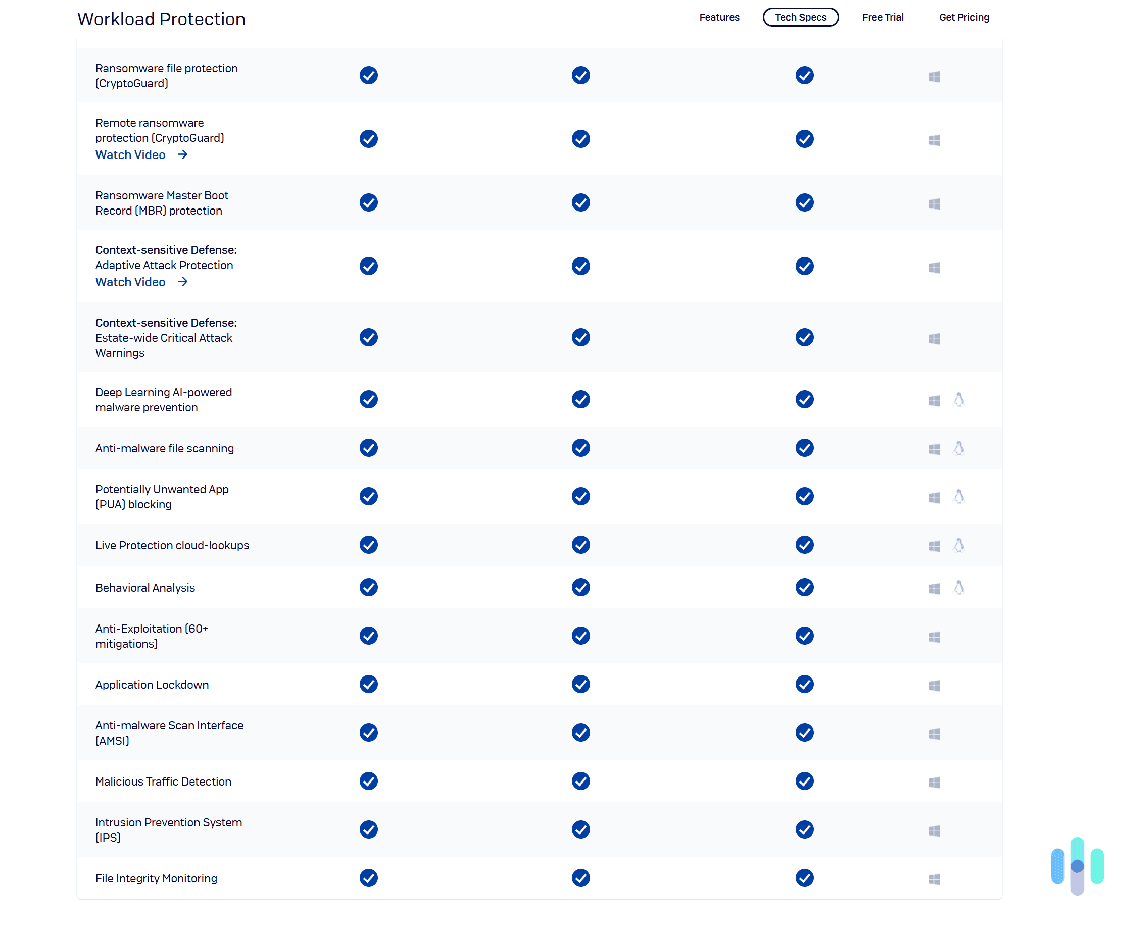The width and height of the screenshot is (1121, 939).
Task: Select the Tech Specs tab
Action: pyautogui.click(x=800, y=17)
